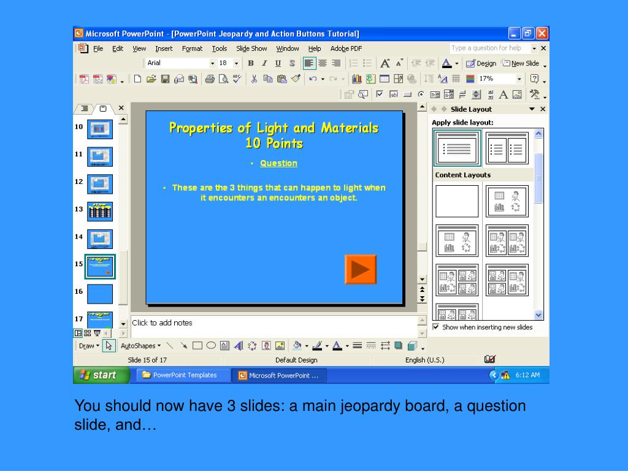Open the Insert menu
The height and width of the screenshot is (471, 628).
pyautogui.click(x=164, y=48)
